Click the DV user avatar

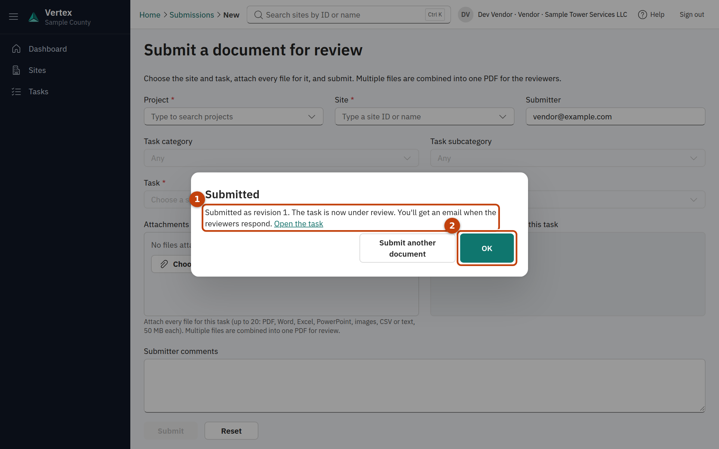tap(465, 15)
